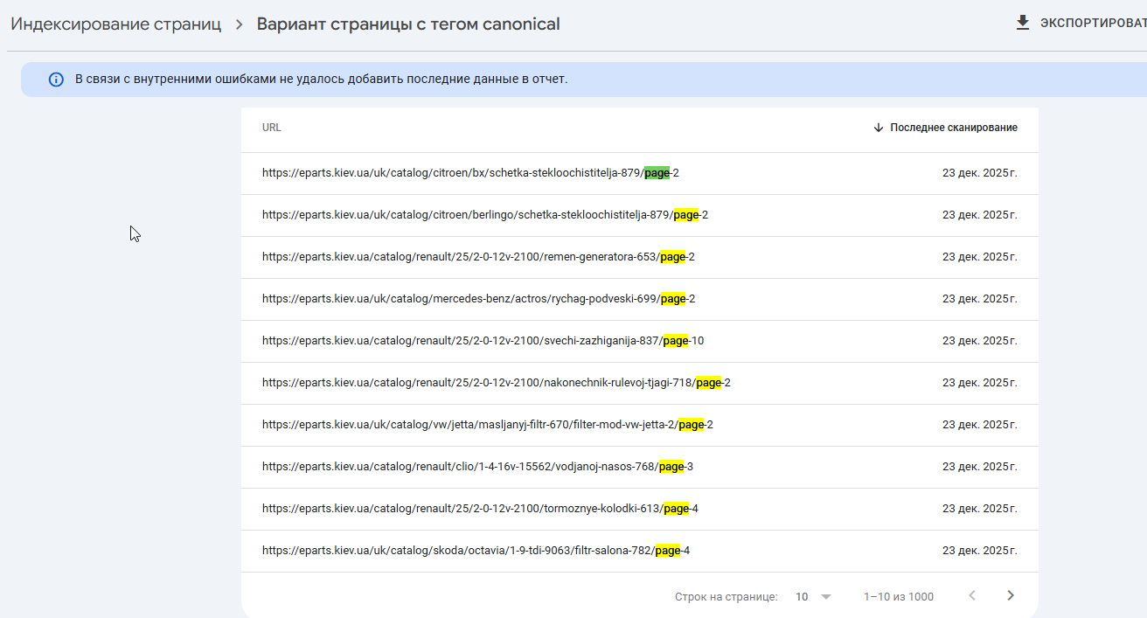Sort by Последнее сканирование column header
This screenshot has width=1147, height=618.
[953, 128]
